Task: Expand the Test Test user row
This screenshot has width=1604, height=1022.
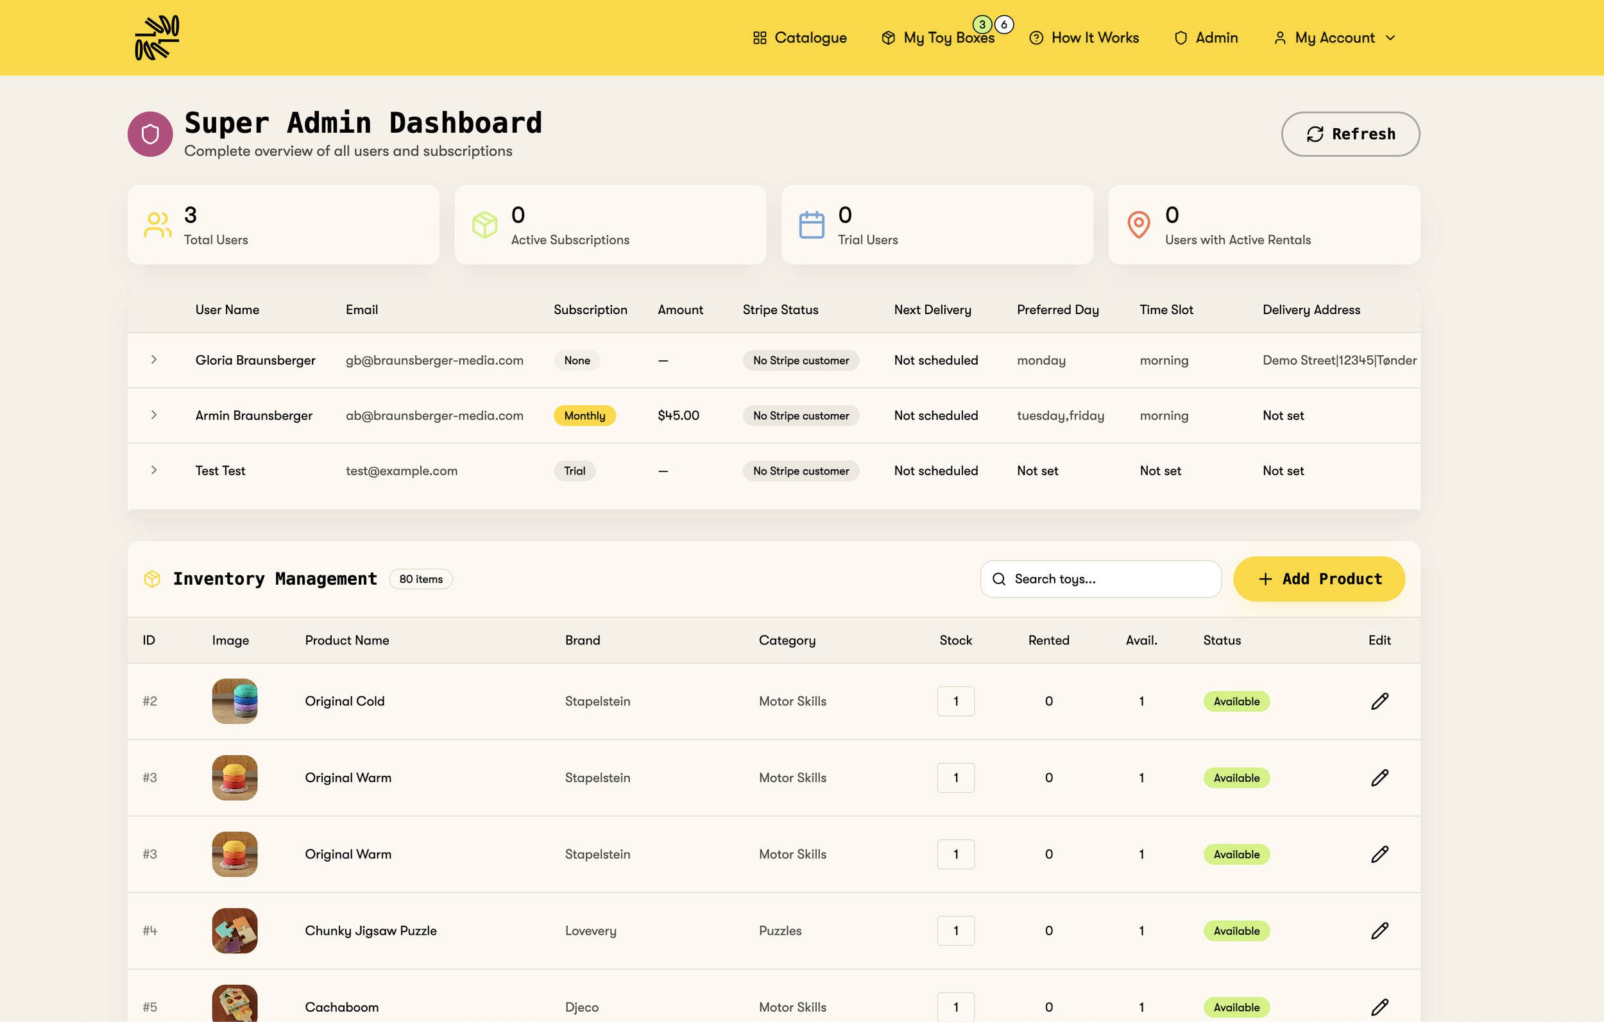Action: pos(154,470)
